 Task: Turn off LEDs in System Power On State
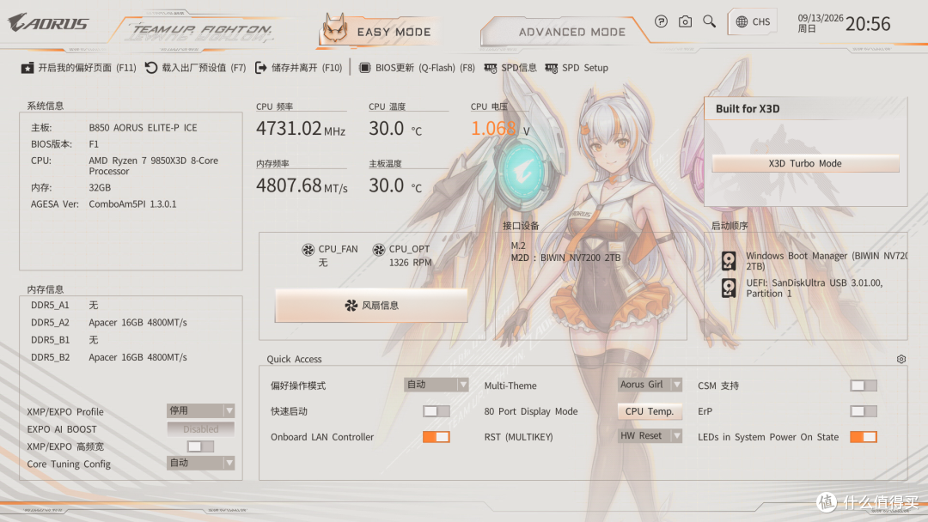click(x=864, y=437)
